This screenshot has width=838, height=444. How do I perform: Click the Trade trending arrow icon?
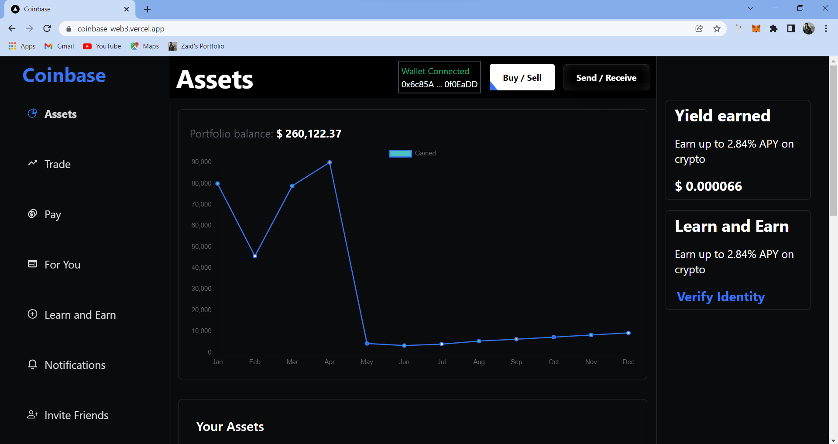(x=32, y=163)
